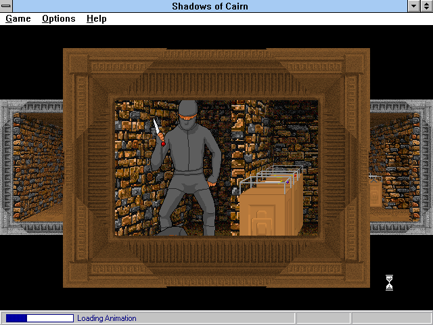433x325 pixels.
Task: Click the dagger in the ninja's hand
Action: (158, 131)
